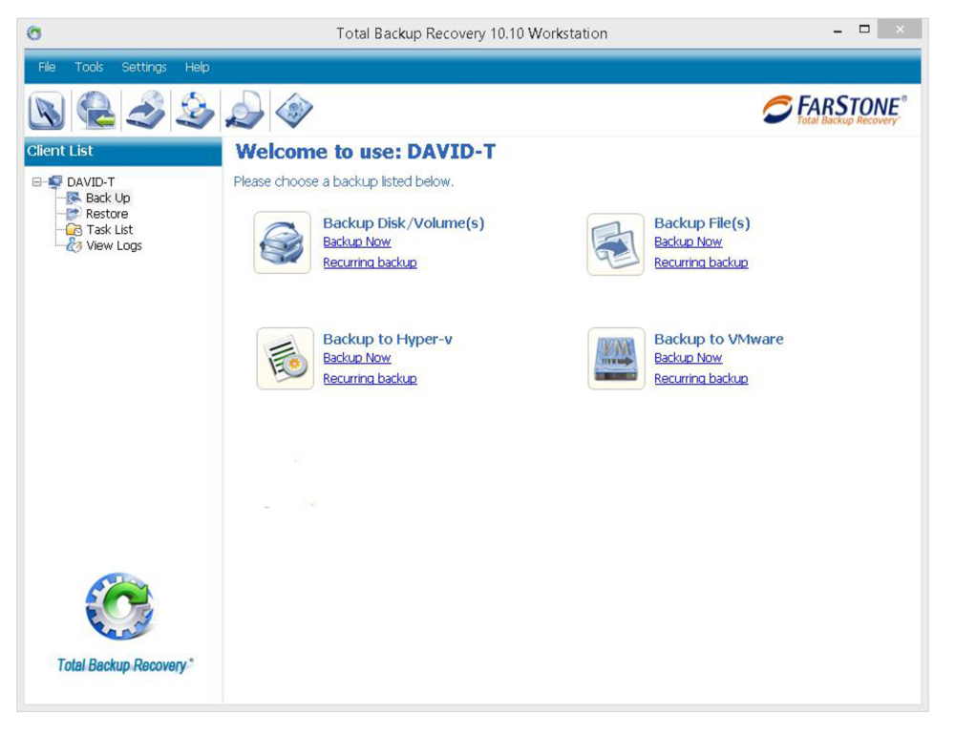Click the Backup Disk/Volume(s) drive stack icon
Viewport: 955px width, 734px height.
coord(283,242)
